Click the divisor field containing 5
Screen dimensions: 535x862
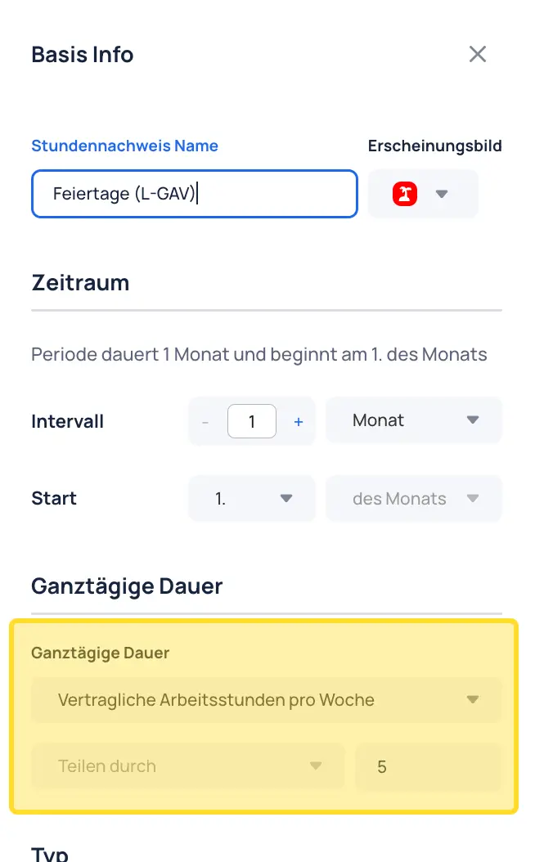coord(429,766)
